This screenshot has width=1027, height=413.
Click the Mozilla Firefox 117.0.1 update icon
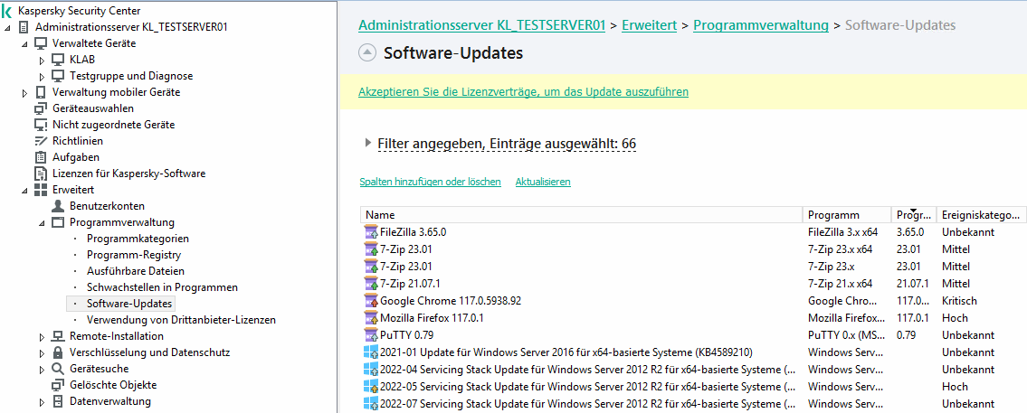click(371, 318)
